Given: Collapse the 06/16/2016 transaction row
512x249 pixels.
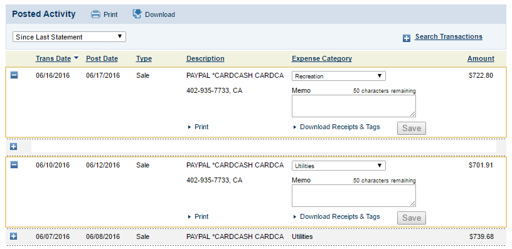Looking at the screenshot, I should [x=14, y=75].
